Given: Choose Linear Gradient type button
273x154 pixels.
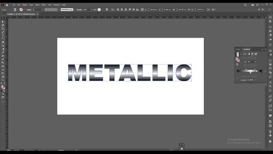Looking at the screenshot, I should (x=249, y=54).
